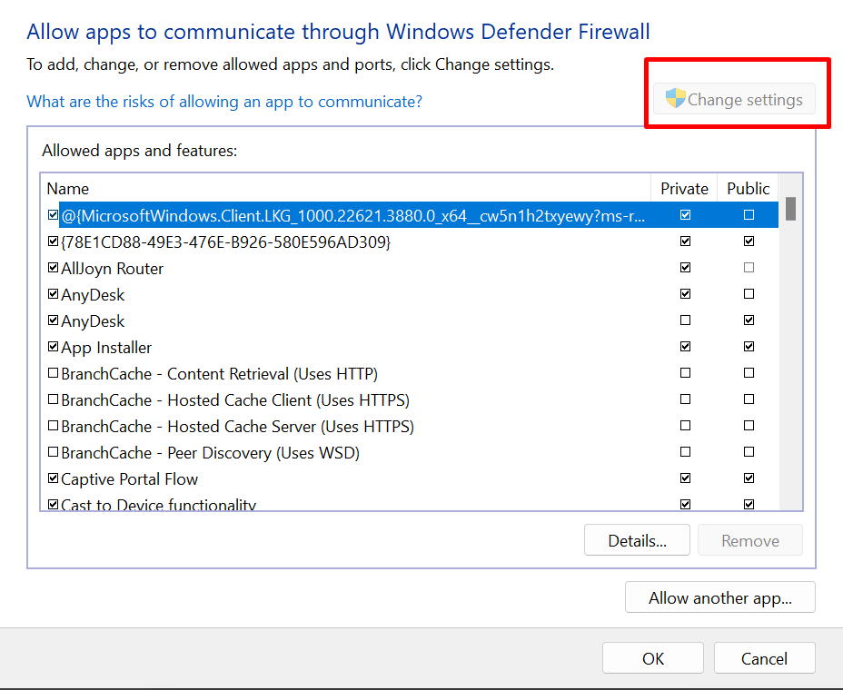Open the risks of allowing an app link
The height and width of the screenshot is (690, 843).
click(x=224, y=102)
